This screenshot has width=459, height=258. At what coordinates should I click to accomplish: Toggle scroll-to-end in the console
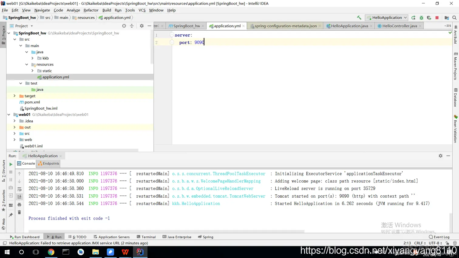(19, 197)
